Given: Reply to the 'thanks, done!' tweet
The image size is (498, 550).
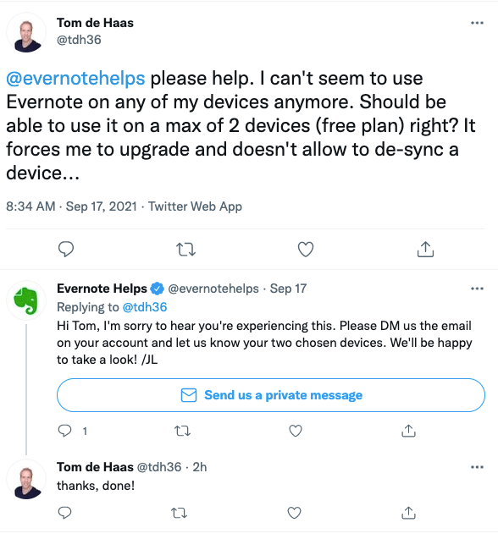Looking at the screenshot, I should pyautogui.click(x=64, y=513).
